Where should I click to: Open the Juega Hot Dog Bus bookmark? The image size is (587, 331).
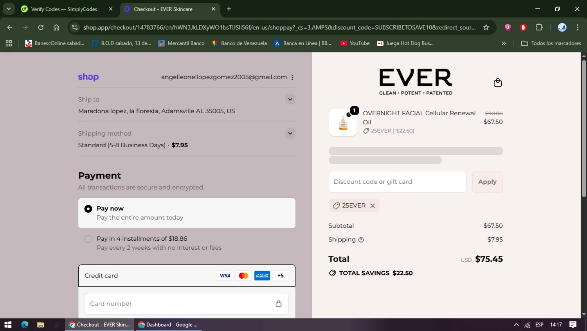click(405, 43)
